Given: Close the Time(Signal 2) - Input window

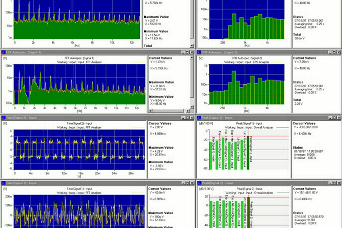Looking at the screenshot, I should pos(192,118).
